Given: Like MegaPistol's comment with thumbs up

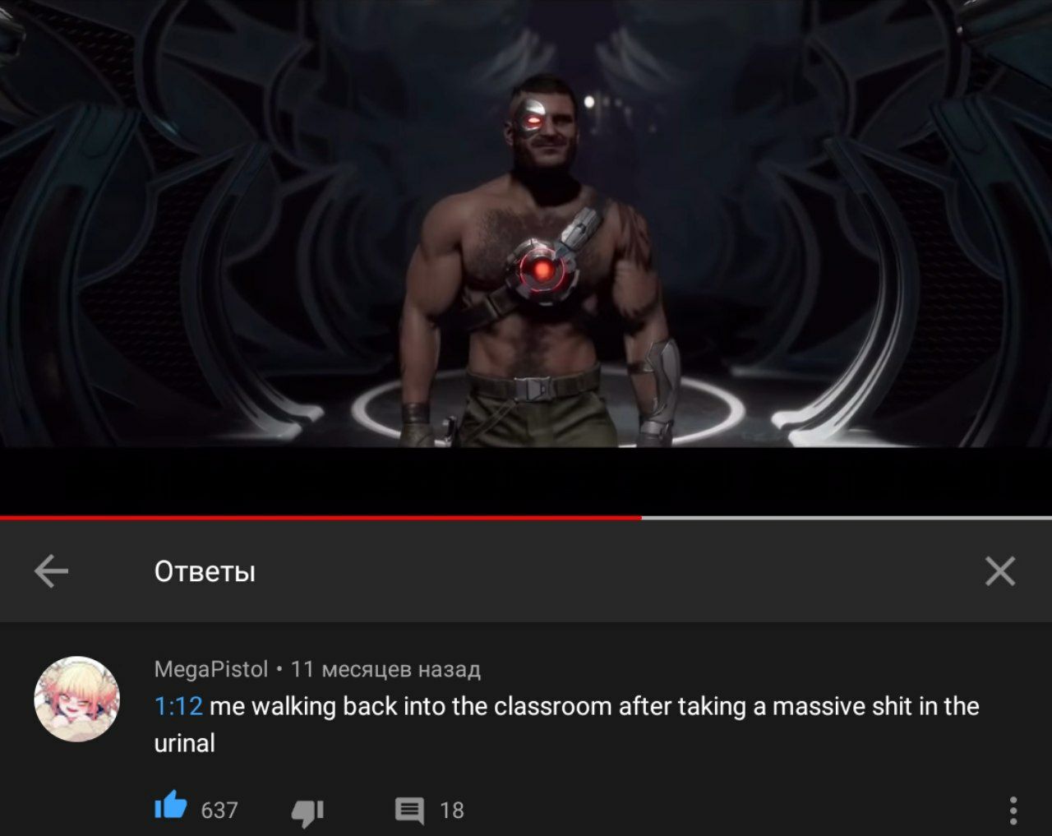Looking at the screenshot, I should (171, 806).
